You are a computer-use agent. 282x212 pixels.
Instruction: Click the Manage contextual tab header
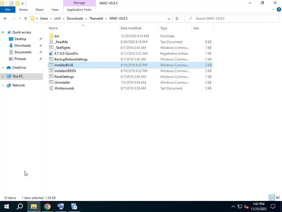(79, 3)
